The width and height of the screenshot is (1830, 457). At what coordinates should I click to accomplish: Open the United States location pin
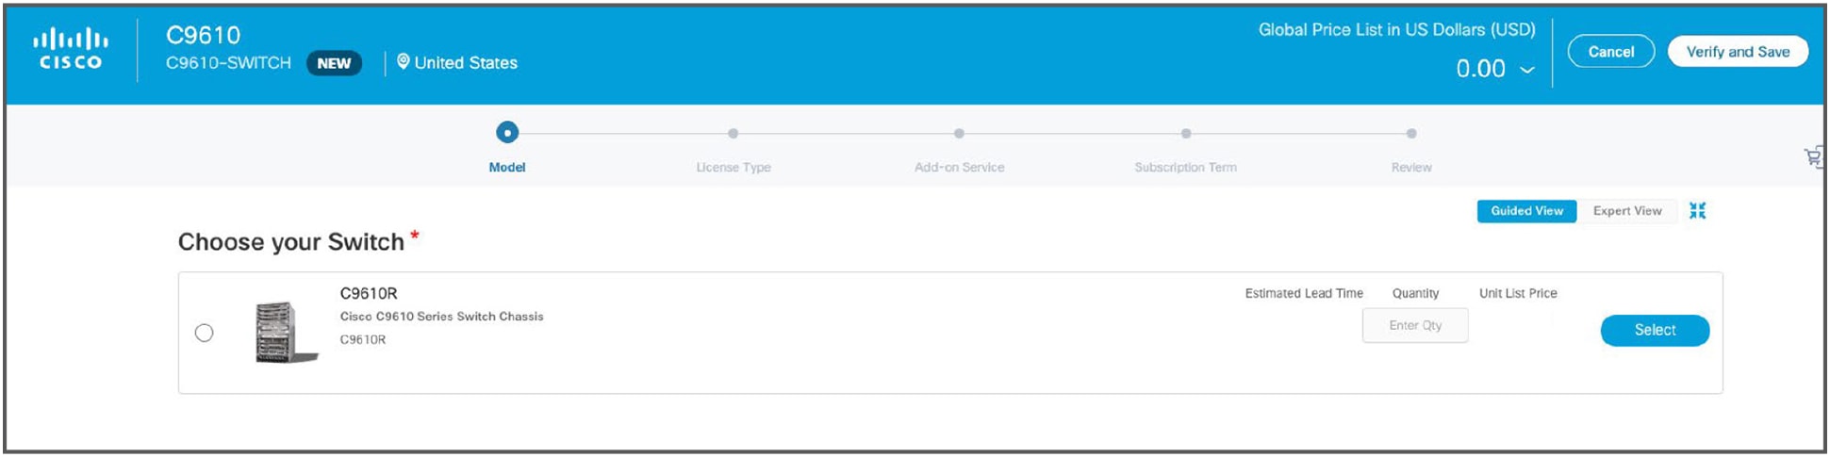tap(403, 62)
